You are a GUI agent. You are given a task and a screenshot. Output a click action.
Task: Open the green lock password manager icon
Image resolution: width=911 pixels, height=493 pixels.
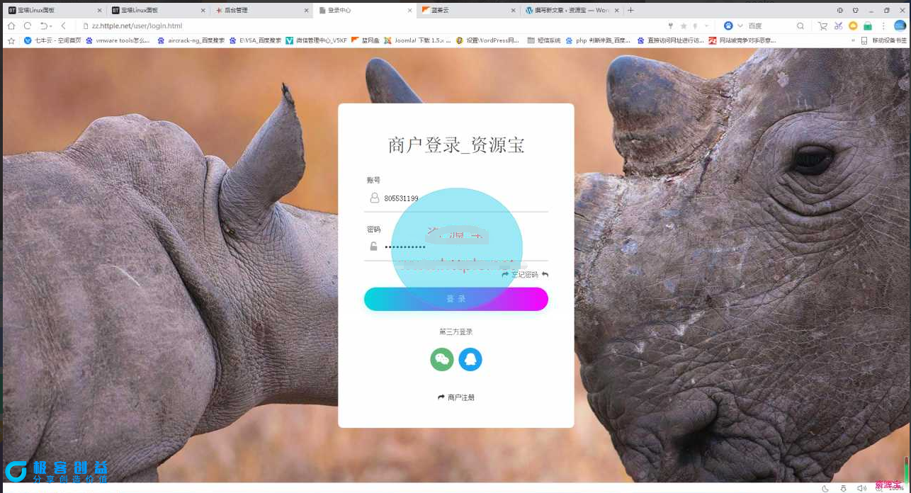tap(868, 25)
